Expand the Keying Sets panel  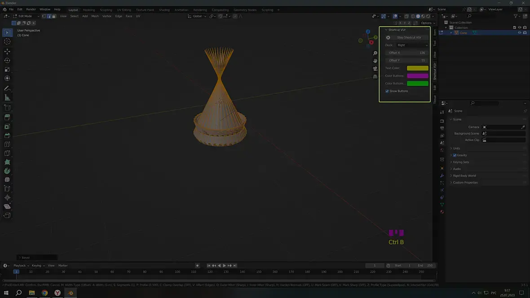(461, 162)
